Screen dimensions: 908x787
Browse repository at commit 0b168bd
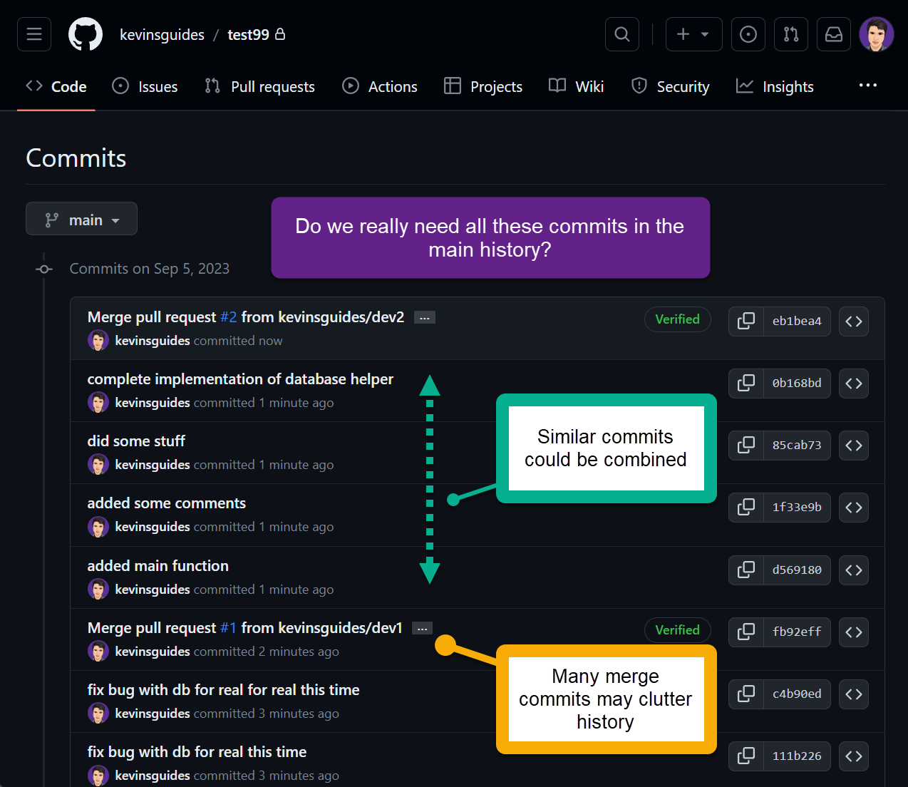click(854, 384)
